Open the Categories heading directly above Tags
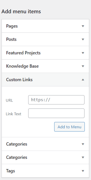The height and width of the screenshot is (180, 91). pyautogui.click(x=16, y=157)
